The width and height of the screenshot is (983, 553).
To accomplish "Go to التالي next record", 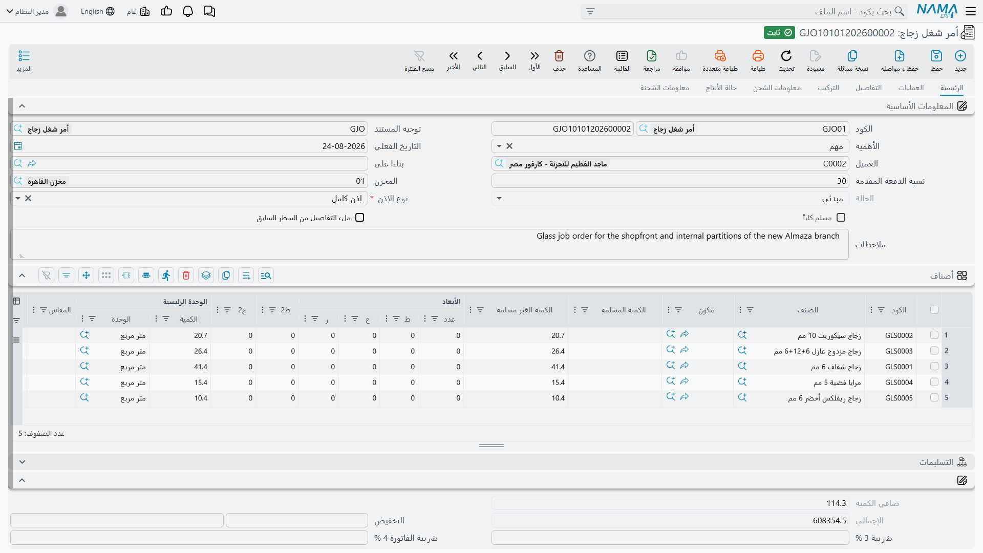I will click(480, 56).
